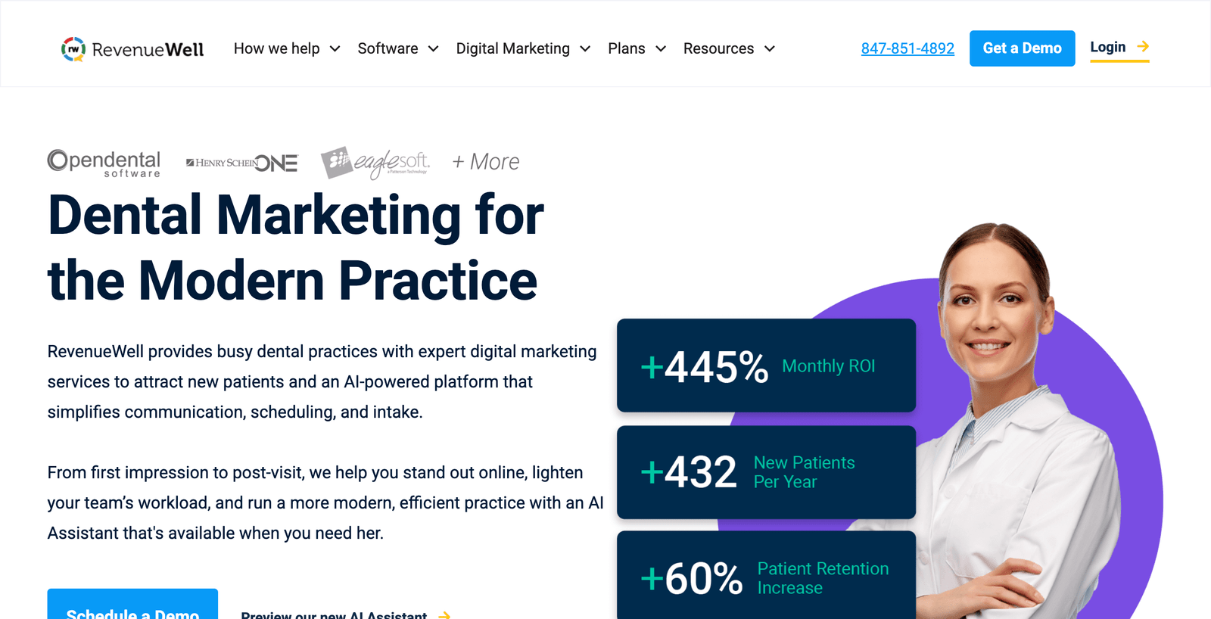Expand the Digital Marketing chevron
This screenshot has height=619, width=1211.
pos(585,49)
